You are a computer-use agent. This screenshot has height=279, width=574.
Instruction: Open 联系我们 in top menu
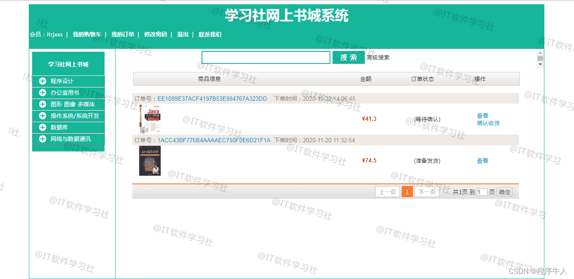(210, 34)
